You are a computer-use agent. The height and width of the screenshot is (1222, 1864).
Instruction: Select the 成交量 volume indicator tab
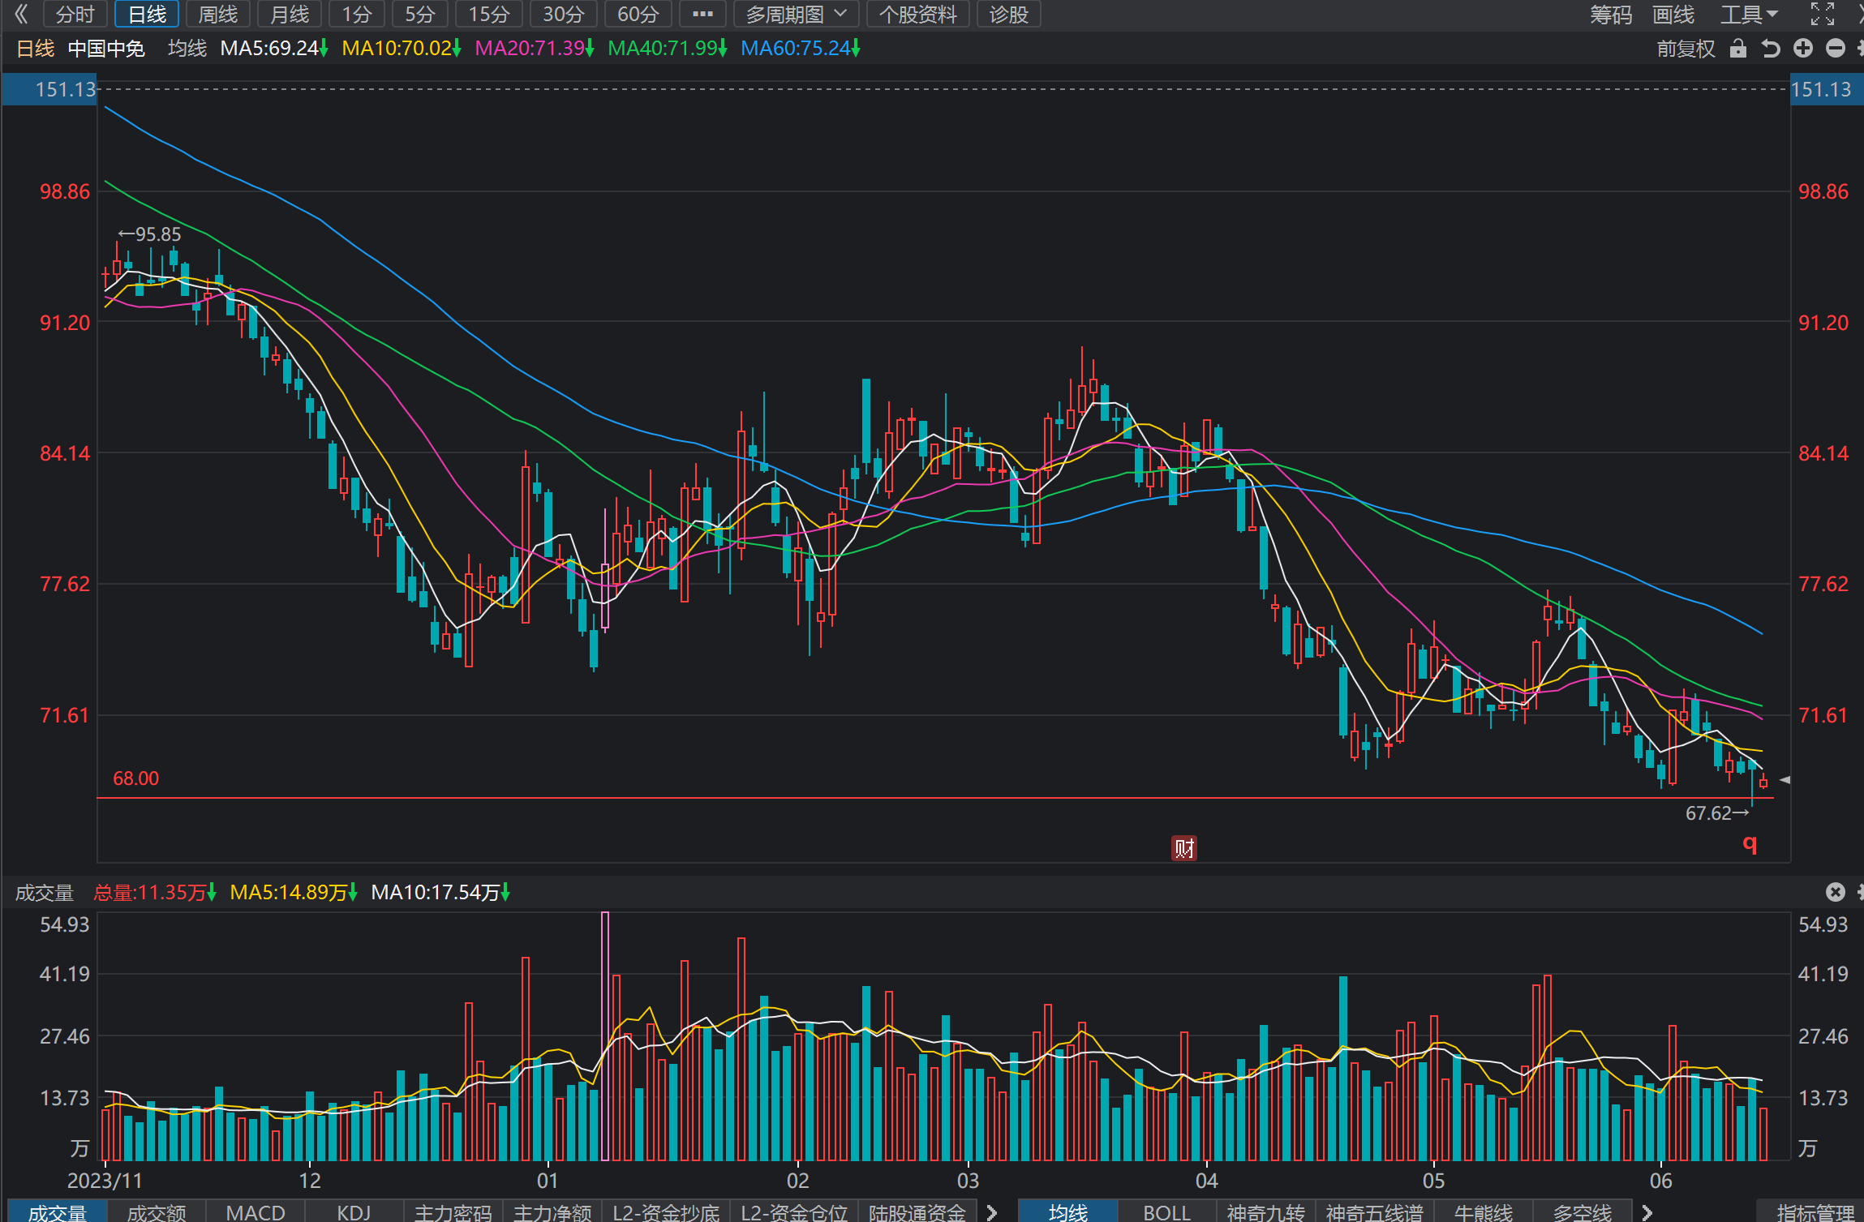tap(57, 1211)
